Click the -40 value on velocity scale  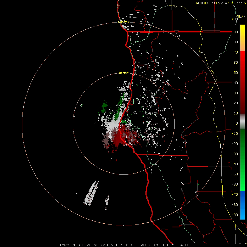coord(235,164)
